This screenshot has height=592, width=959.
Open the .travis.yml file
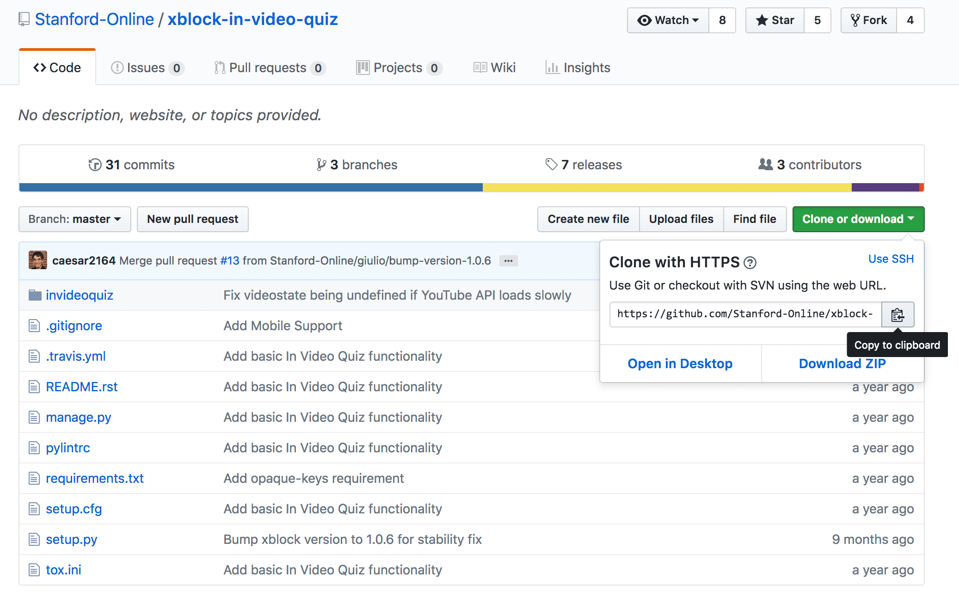coord(76,356)
